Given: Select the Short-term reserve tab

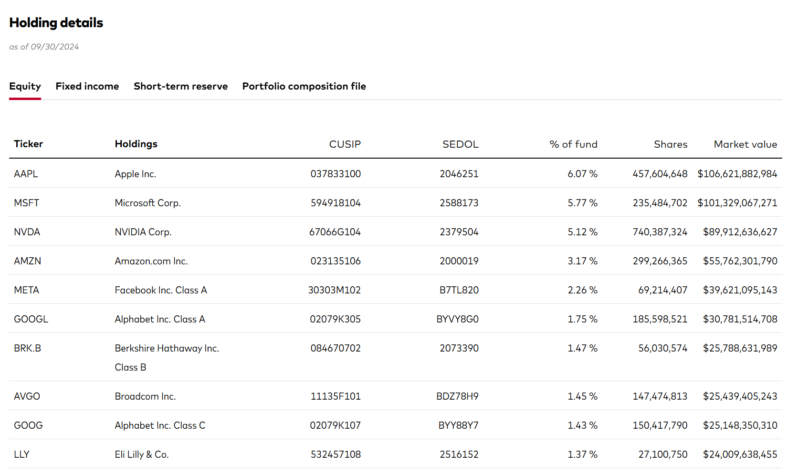Looking at the screenshot, I should 181,86.
